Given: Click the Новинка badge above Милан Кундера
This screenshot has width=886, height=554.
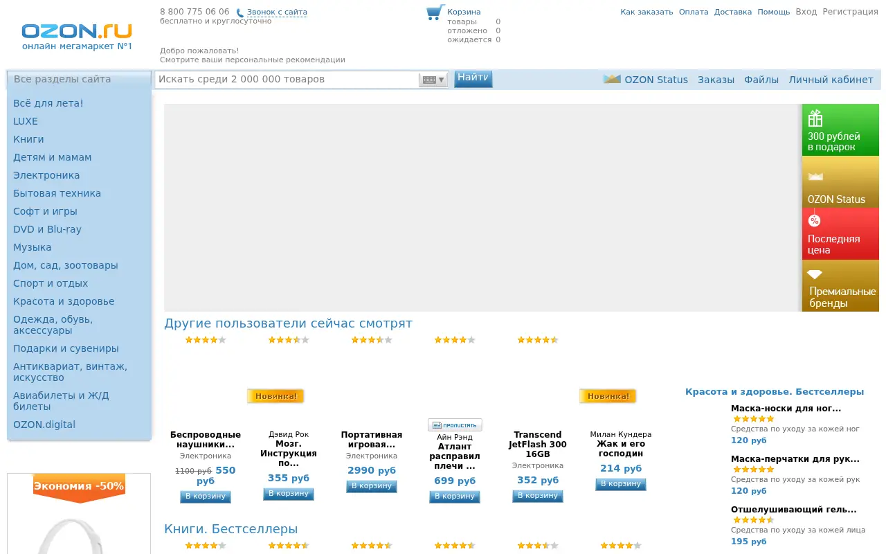Looking at the screenshot, I should (608, 396).
